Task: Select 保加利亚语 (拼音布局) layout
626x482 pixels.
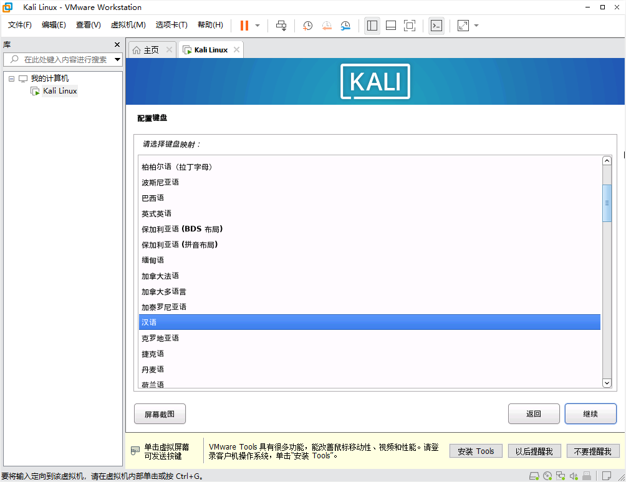Action: pos(370,244)
